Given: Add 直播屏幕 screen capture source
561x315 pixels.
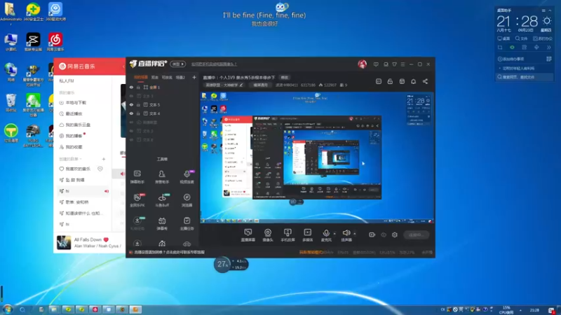Looking at the screenshot, I should tap(248, 235).
